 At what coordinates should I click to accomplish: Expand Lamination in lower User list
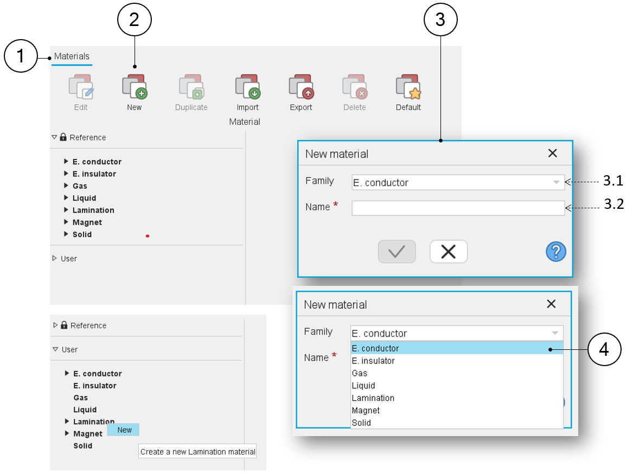(67, 421)
